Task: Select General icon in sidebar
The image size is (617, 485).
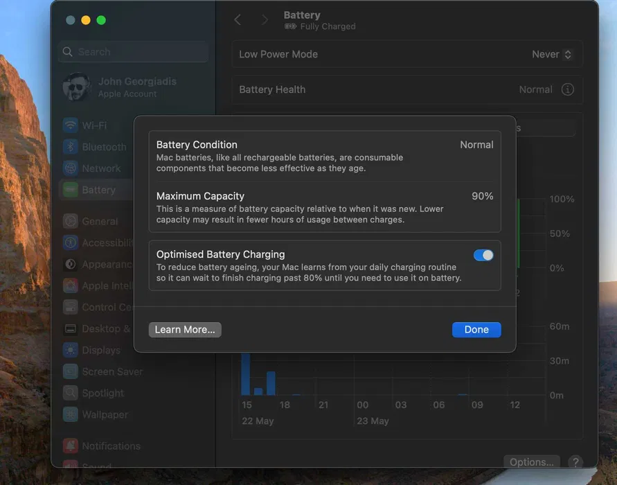Action: point(71,221)
